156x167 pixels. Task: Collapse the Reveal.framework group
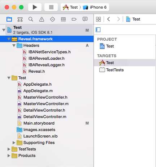[x=9, y=39]
